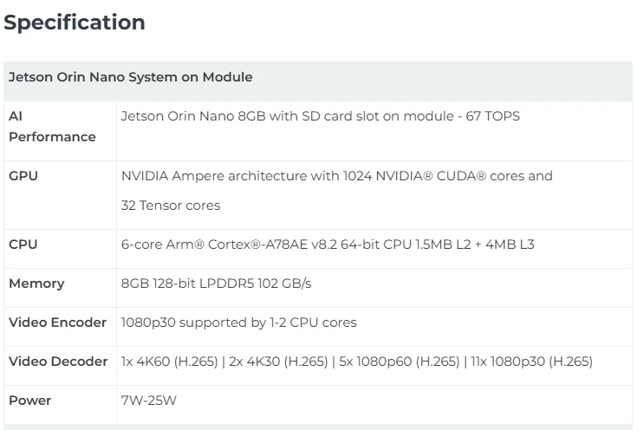Click the 11x 1080p30 (H.265) decoder text
This screenshot has width=637, height=430.
coord(532,362)
